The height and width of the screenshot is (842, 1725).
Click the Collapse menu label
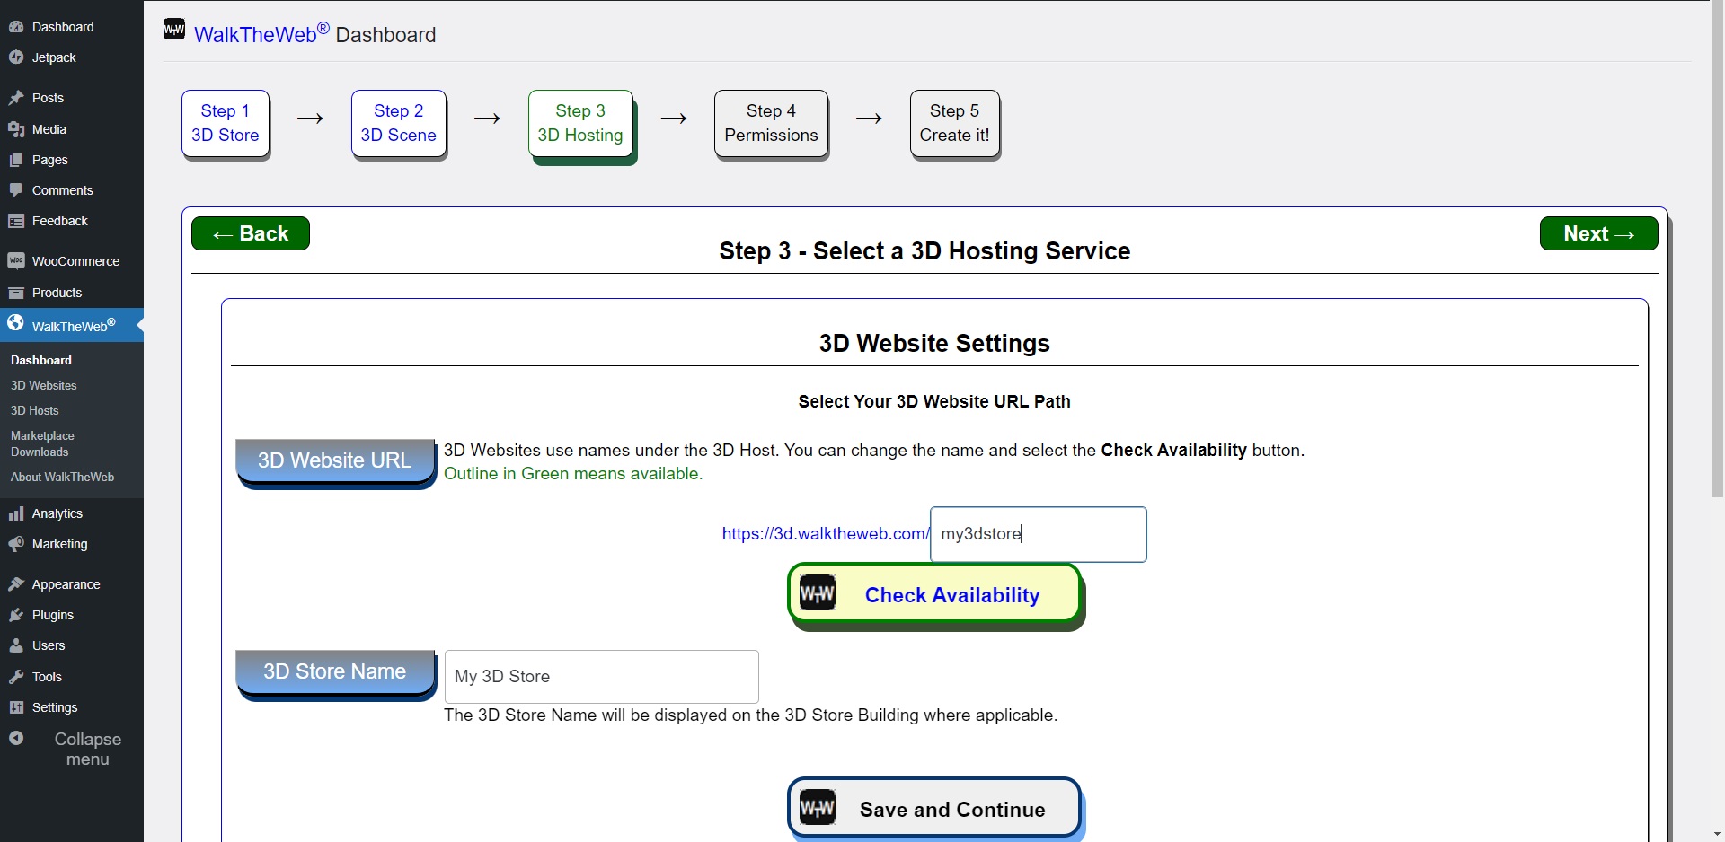(x=87, y=749)
